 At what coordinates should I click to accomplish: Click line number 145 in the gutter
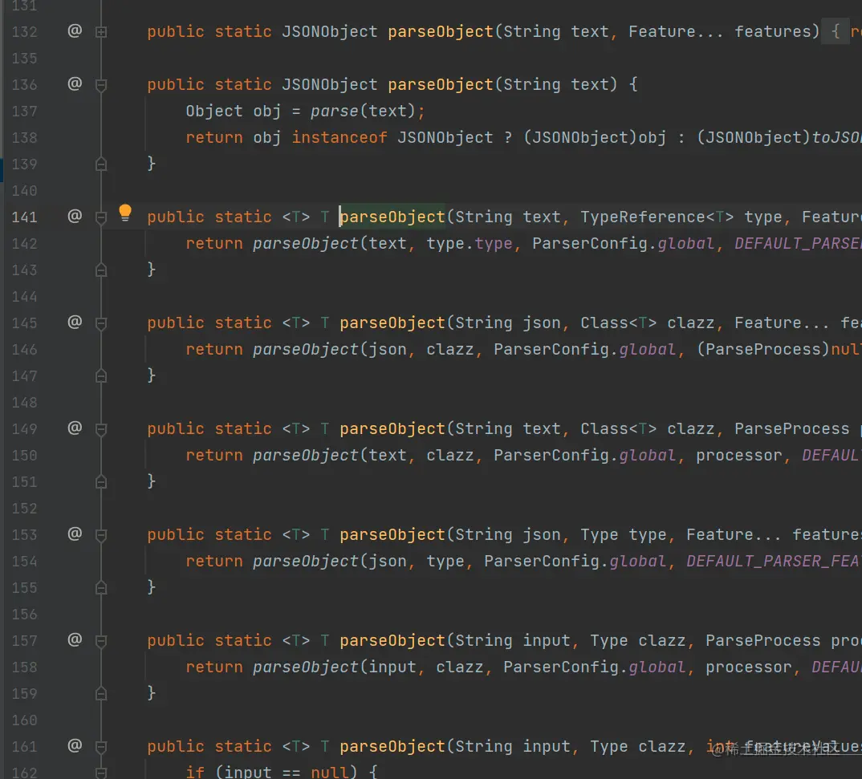[x=25, y=323]
